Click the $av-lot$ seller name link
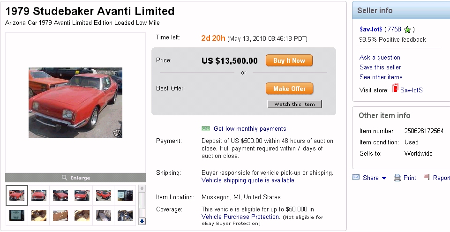 point(371,29)
